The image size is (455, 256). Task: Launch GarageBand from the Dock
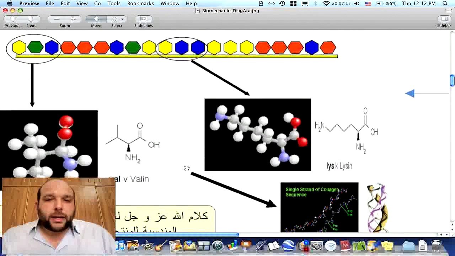coord(161,246)
